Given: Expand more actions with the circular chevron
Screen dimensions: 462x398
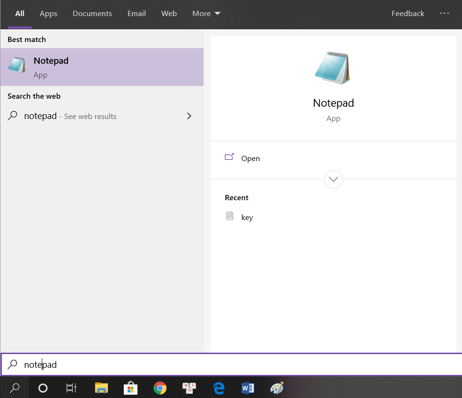Looking at the screenshot, I should 333,179.
